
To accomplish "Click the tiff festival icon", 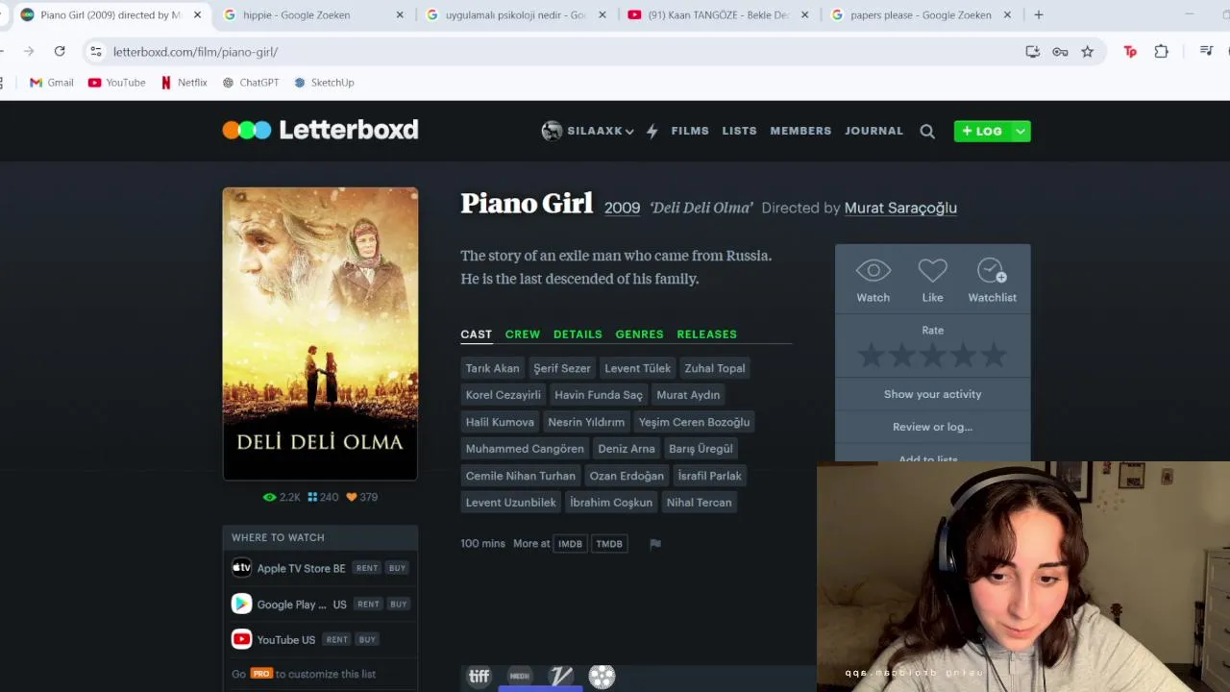I will coord(479,677).
